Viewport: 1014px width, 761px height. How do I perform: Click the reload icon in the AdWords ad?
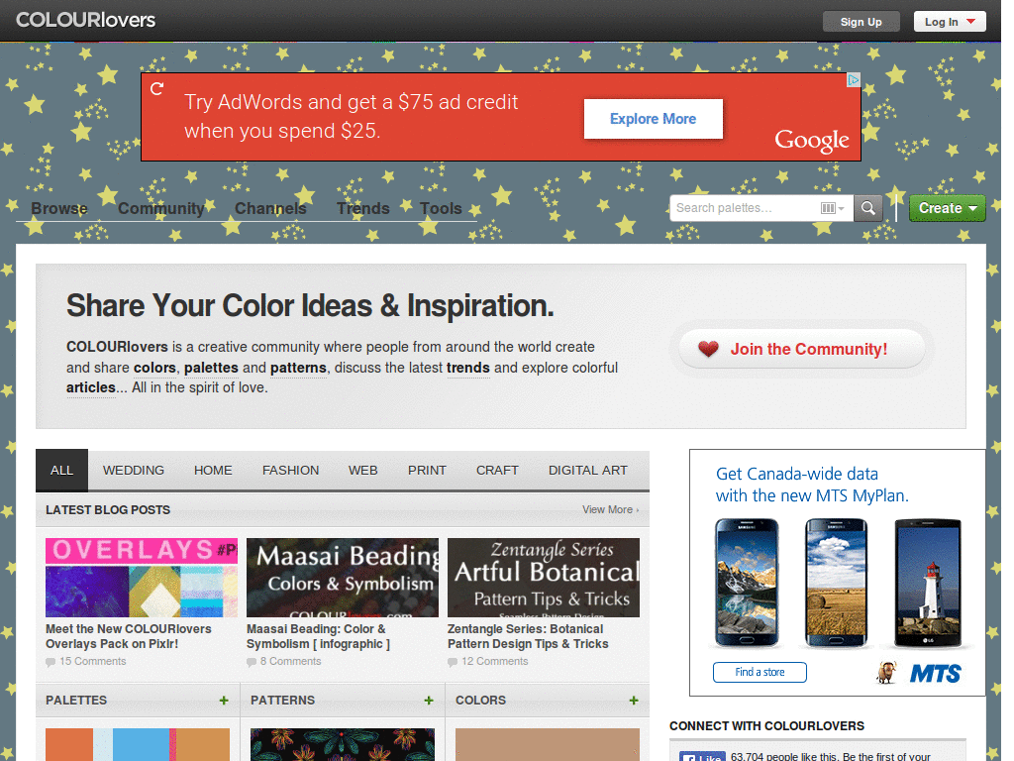[157, 88]
